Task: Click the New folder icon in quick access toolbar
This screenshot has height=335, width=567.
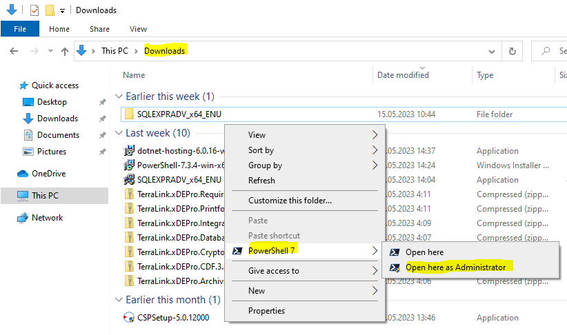Action: [x=50, y=10]
